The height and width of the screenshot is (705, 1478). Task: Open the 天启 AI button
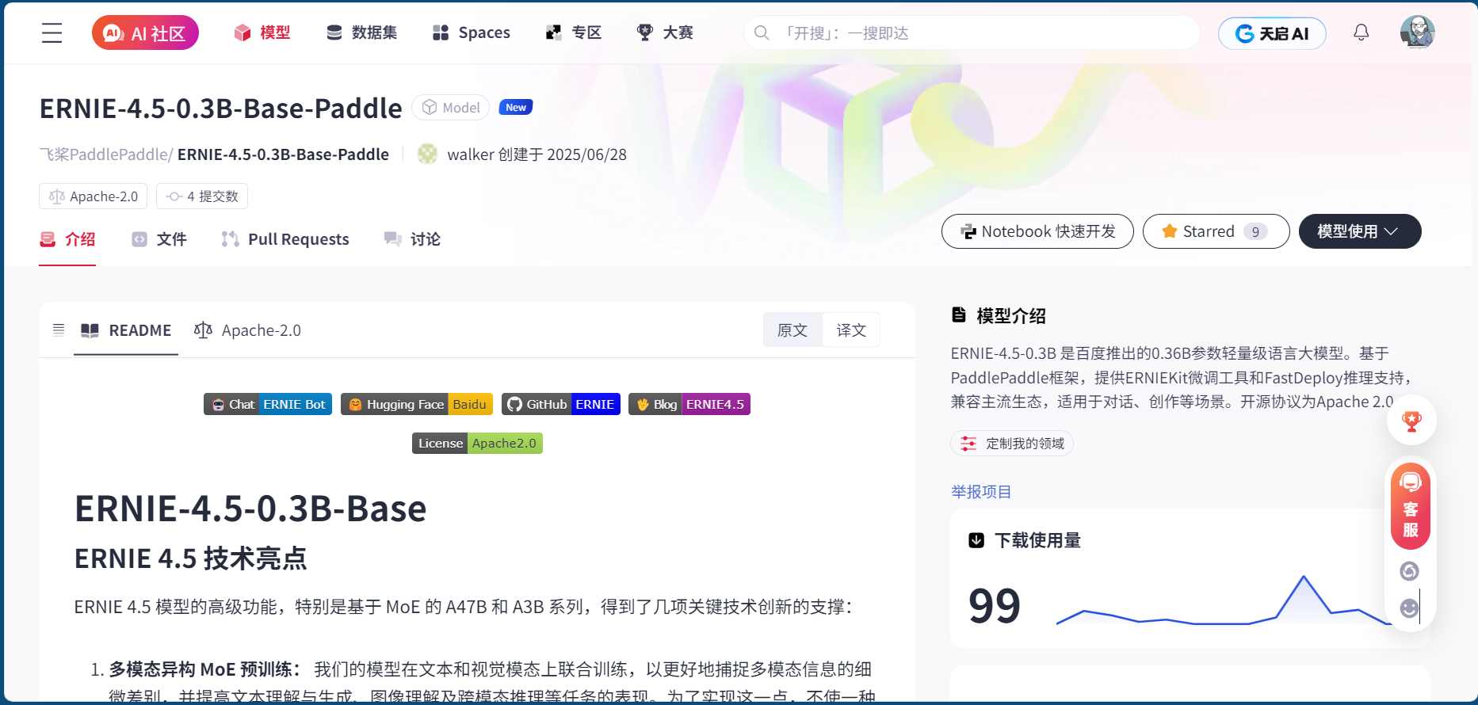pyautogui.click(x=1272, y=33)
